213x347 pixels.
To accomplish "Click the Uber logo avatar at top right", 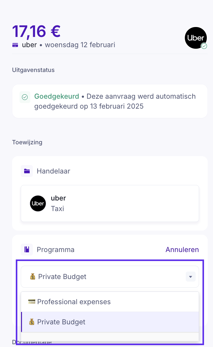I will click(195, 38).
